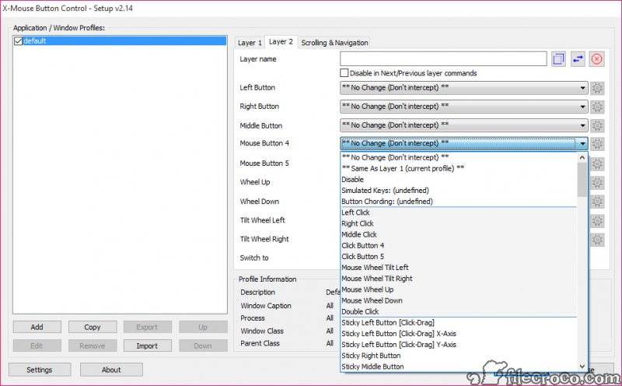Select Double Click option
Viewport: 622px width, 386px height.
(x=459, y=312)
